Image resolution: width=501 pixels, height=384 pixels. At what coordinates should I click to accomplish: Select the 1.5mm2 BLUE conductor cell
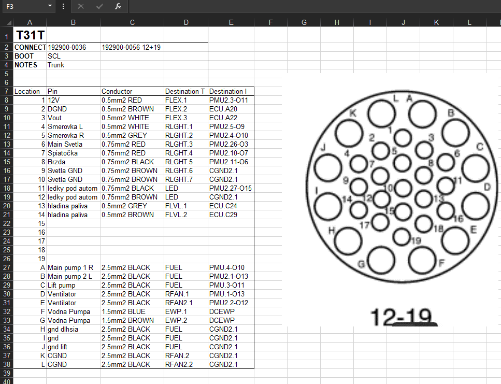point(132,312)
